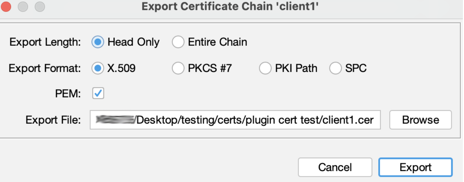Click the 'Export Length:' label
This screenshot has height=182, width=464.
pyautogui.click(x=45, y=42)
